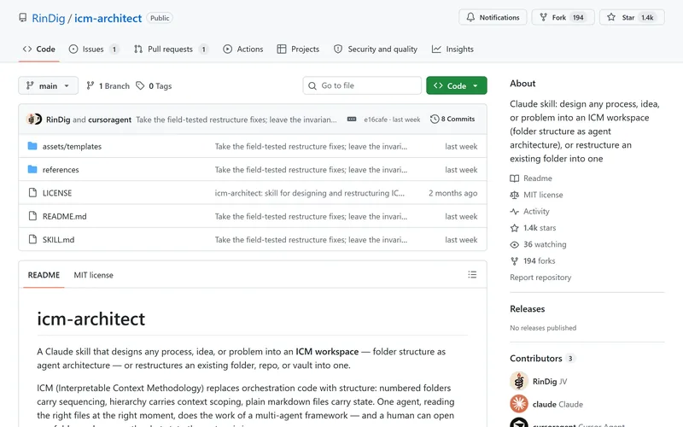Open the SKILL.md file name
683x427 pixels.
pos(58,240)
